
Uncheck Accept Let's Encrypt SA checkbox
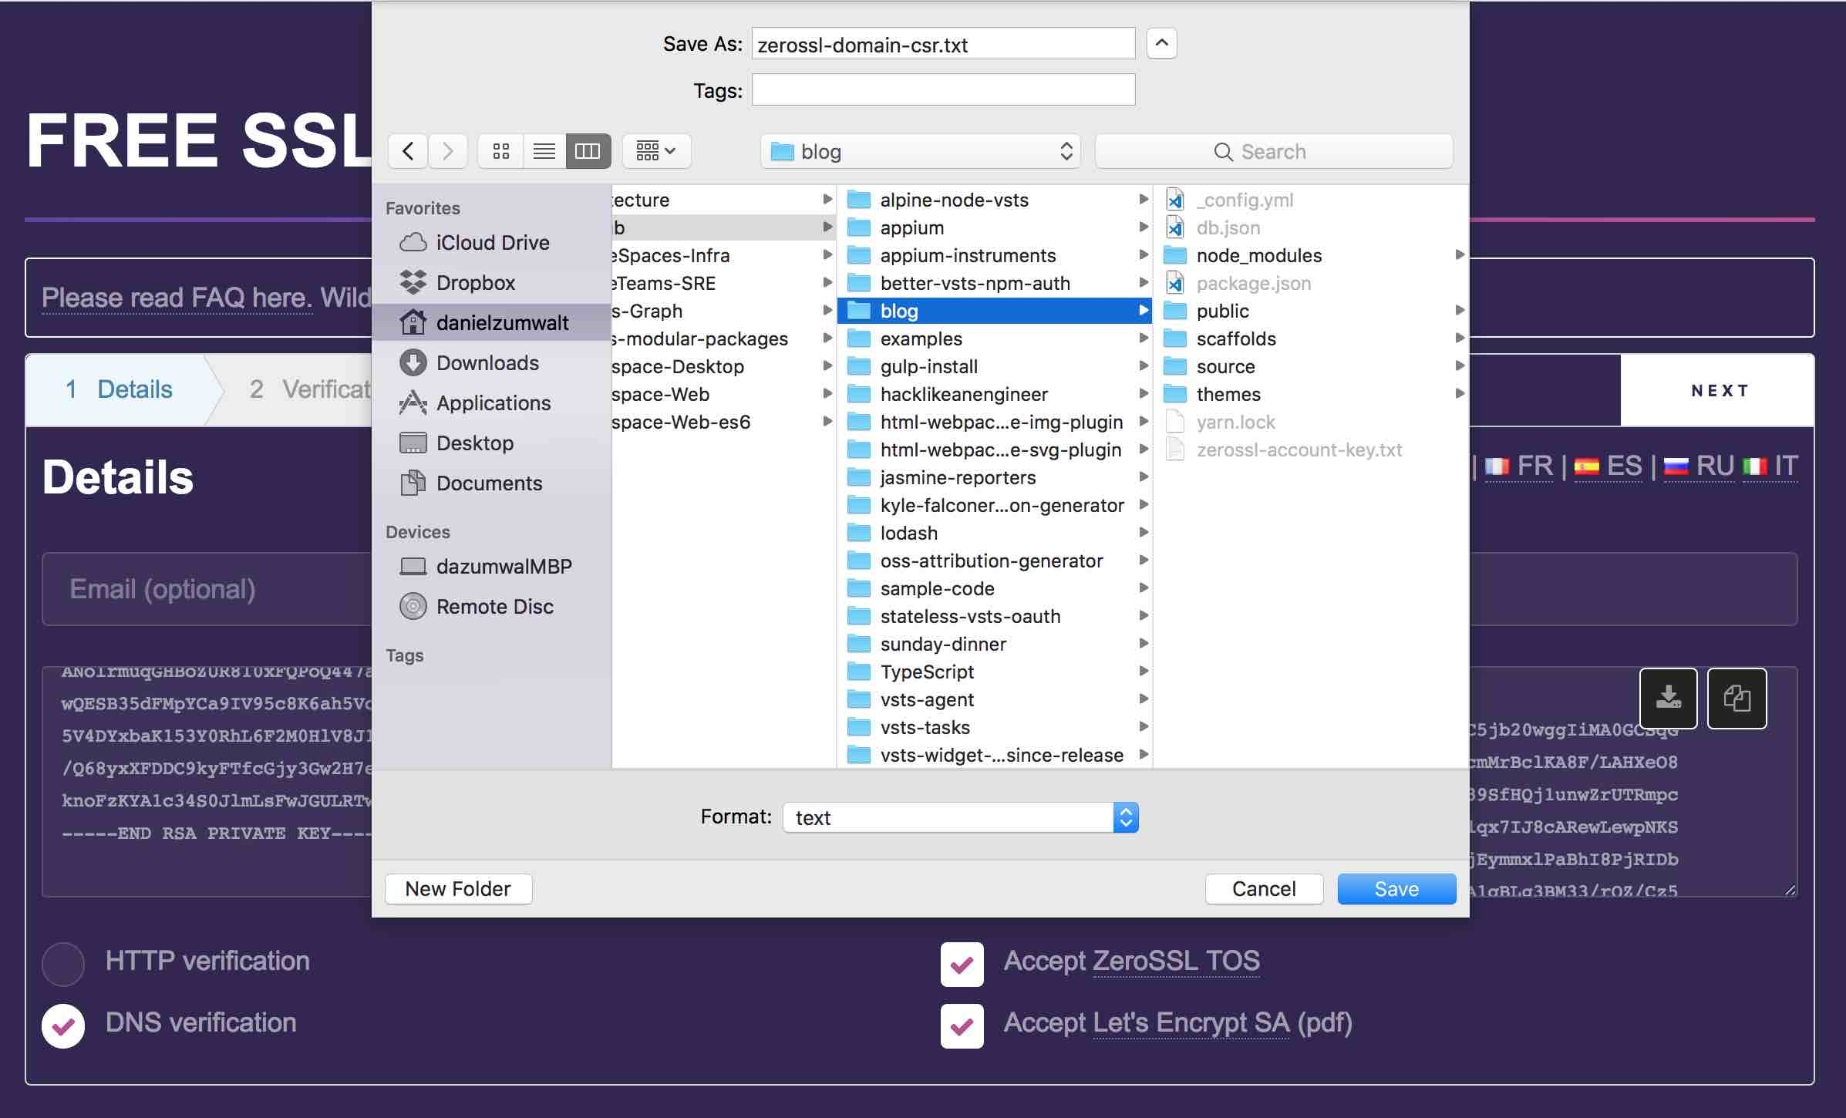coord(962,1025)
